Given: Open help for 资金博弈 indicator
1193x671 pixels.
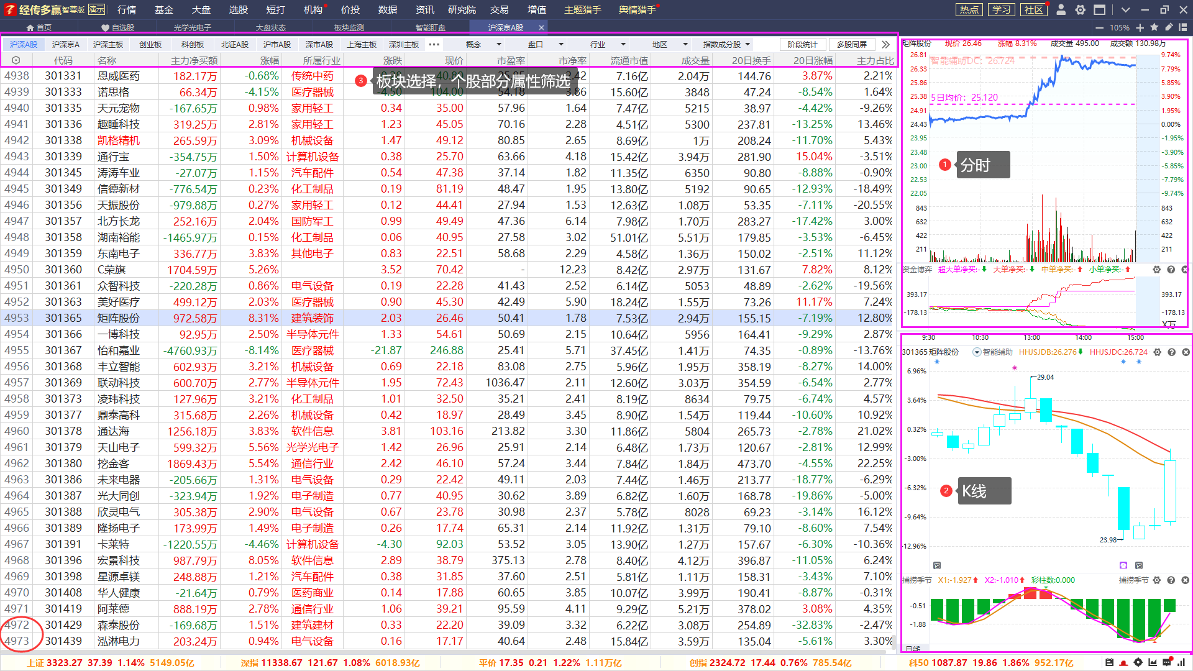Looking at the screenshot, I should 1171,270.
